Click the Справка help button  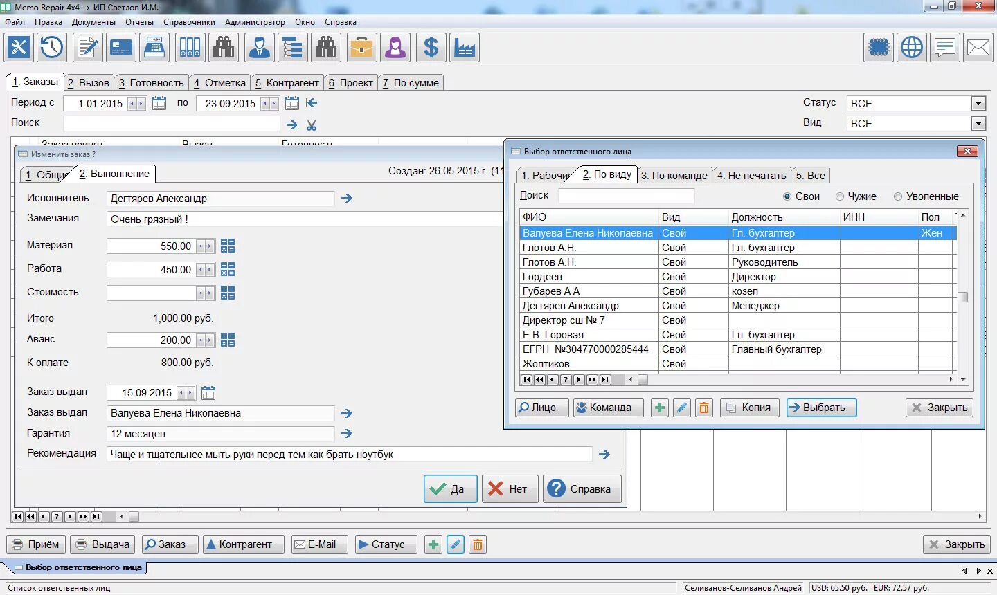(x=582, y=489)
